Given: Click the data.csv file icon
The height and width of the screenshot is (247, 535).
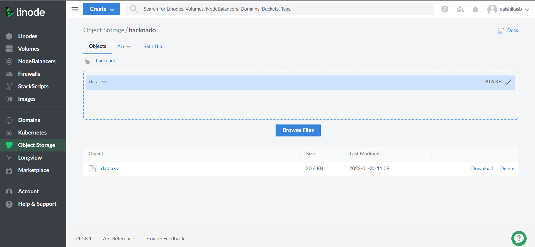Looking at the screenshot, I should click(x=92, y=169).
